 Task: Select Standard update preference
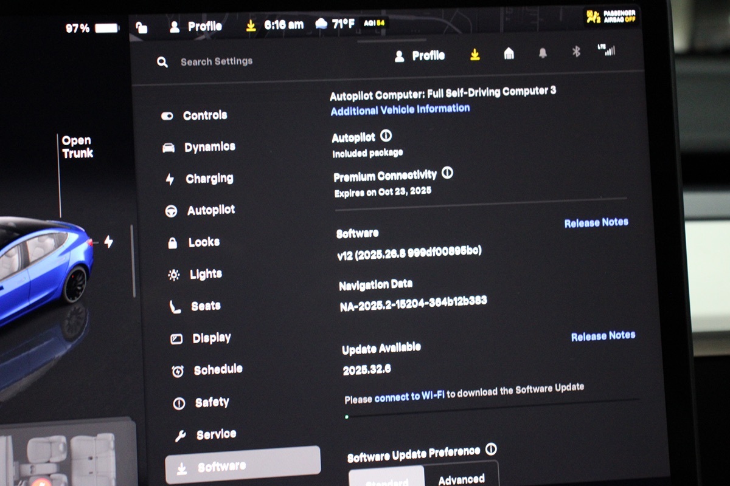click(386, 479)
